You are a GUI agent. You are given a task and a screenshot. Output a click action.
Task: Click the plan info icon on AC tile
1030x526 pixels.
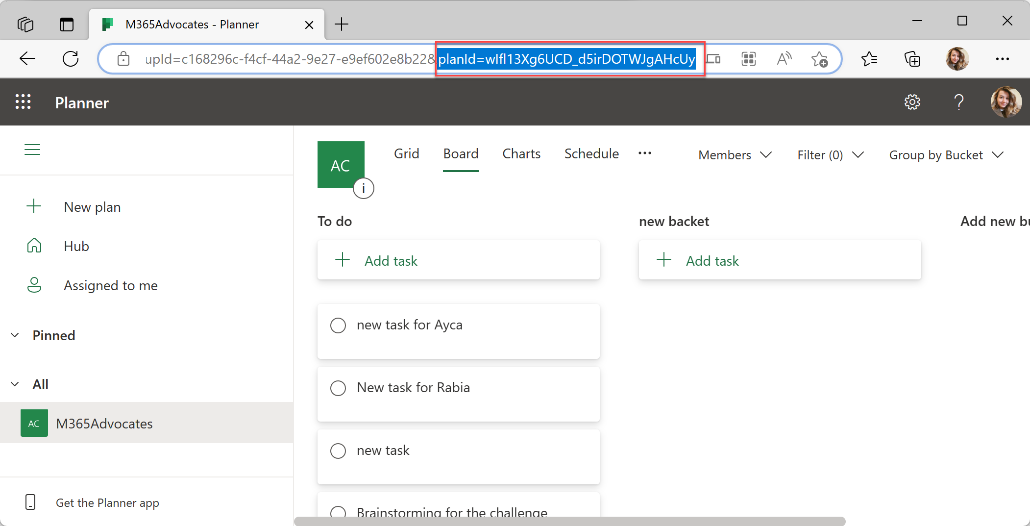(364, 188)
